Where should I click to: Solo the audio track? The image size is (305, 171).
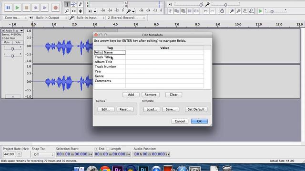(18, 42)
